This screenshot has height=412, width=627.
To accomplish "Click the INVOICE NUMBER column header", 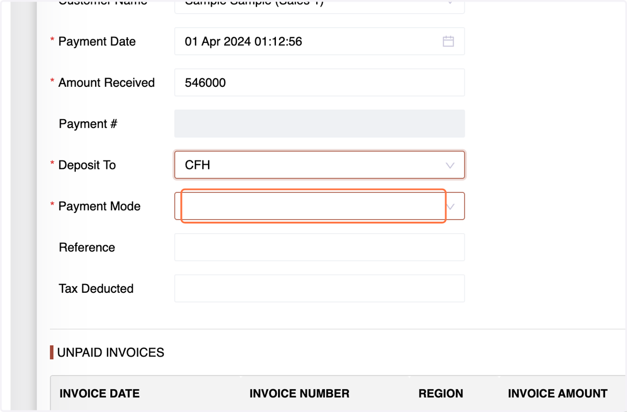I will point(299,394).
